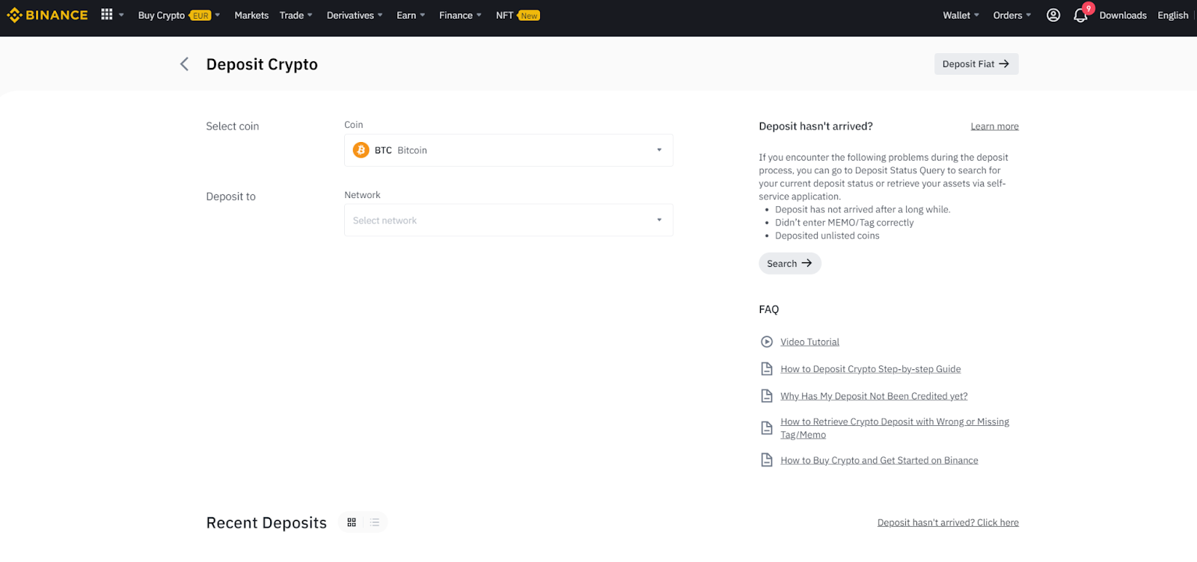Click the Binance logo
This screenshot has height=562, width=1197.
point(47,15)
